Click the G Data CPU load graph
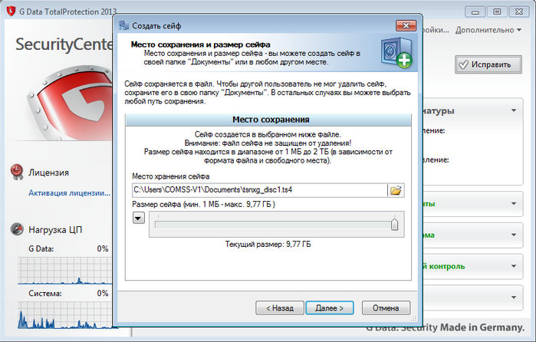Screen dimensions: 536x342 click(x=65, y=271)
